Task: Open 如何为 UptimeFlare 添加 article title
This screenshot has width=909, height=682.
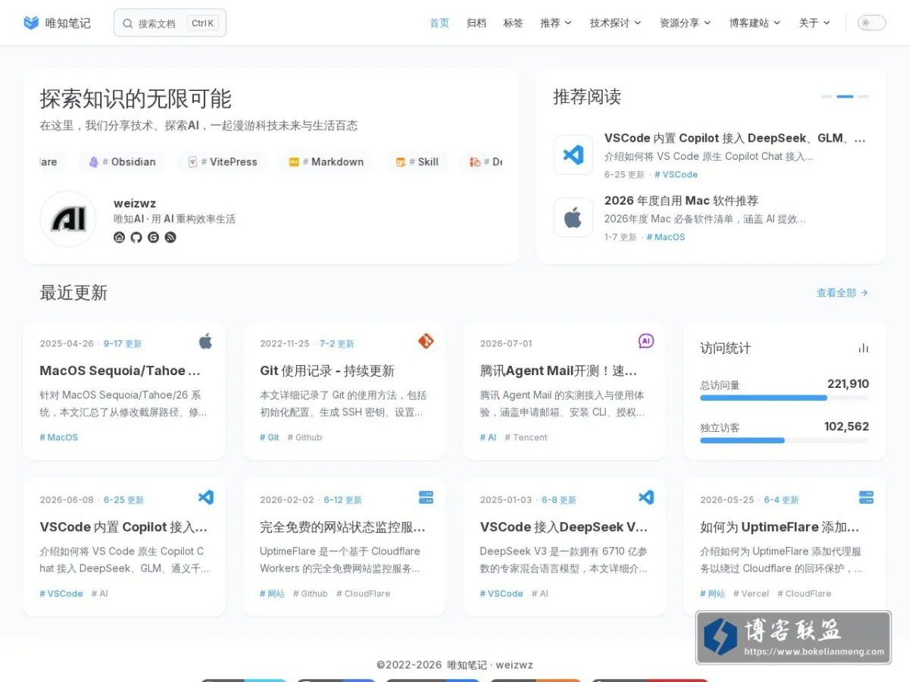Action: tap(779, 527)
